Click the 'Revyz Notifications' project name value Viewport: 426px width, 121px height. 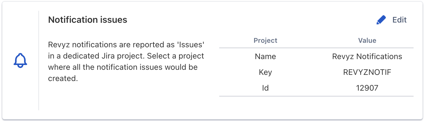coord(367,57)
